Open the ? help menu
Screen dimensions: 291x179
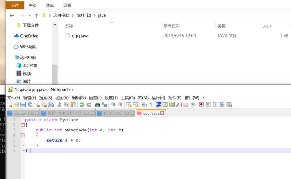203,98
